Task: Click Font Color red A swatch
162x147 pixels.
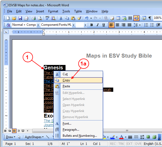Action: 121,137
